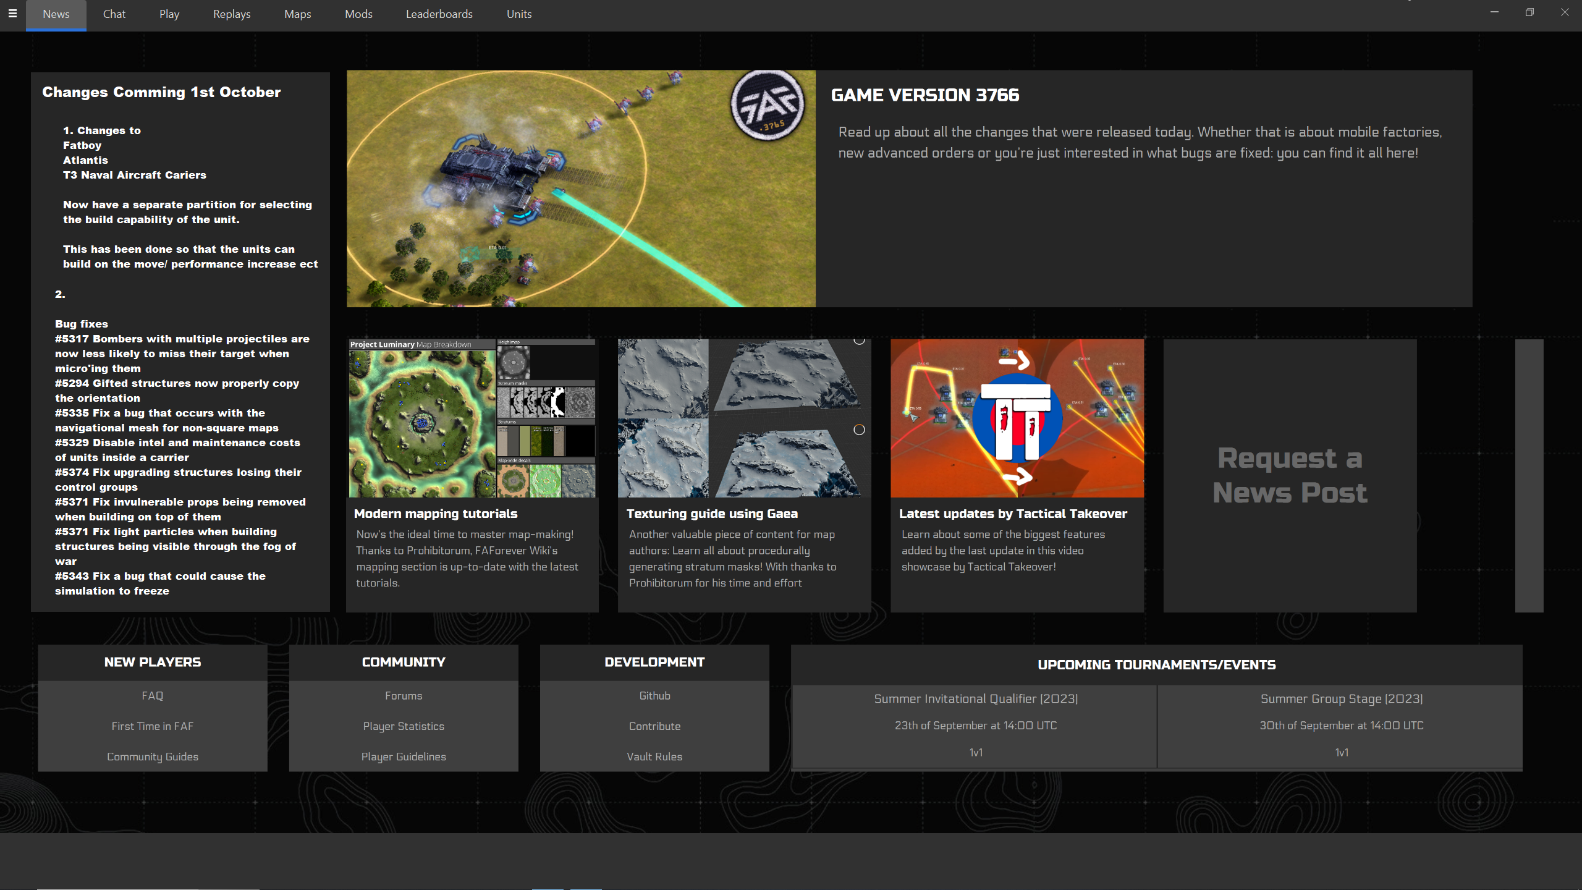1582x890 pixels.
Task: Click the DEVELOPMENT section header
Action: coord(654,663)
